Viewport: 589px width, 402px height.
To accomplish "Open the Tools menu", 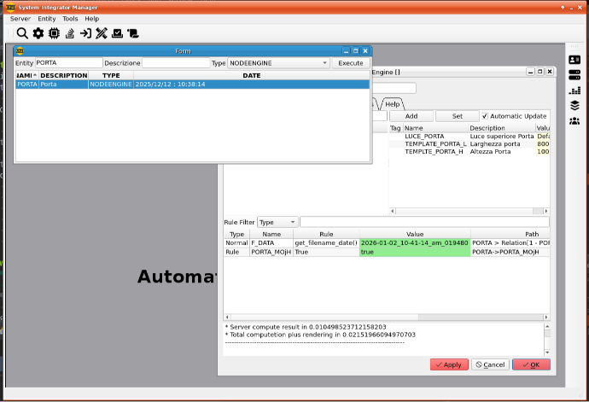I will coord(70,19).
